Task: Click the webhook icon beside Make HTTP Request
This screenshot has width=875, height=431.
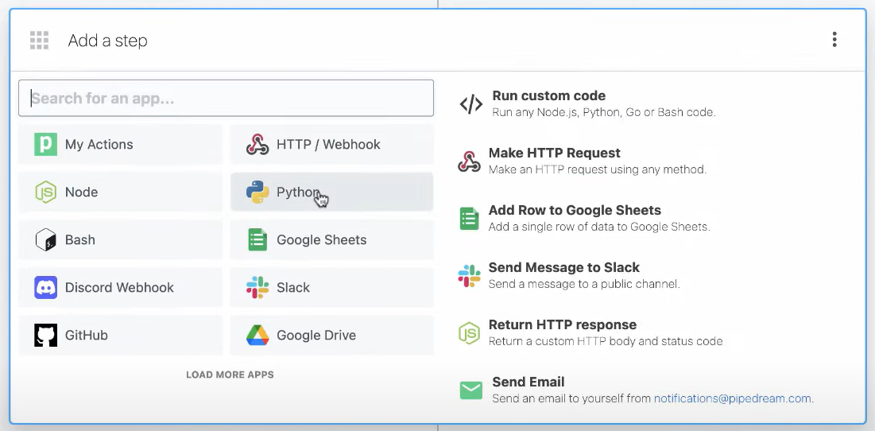Action: [x=470, y=161]
